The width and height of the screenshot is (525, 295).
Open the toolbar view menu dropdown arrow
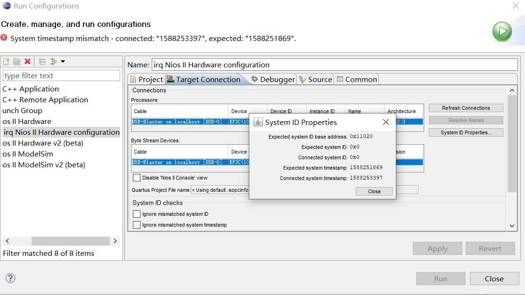pyautogui.click(x=63, y=61)
